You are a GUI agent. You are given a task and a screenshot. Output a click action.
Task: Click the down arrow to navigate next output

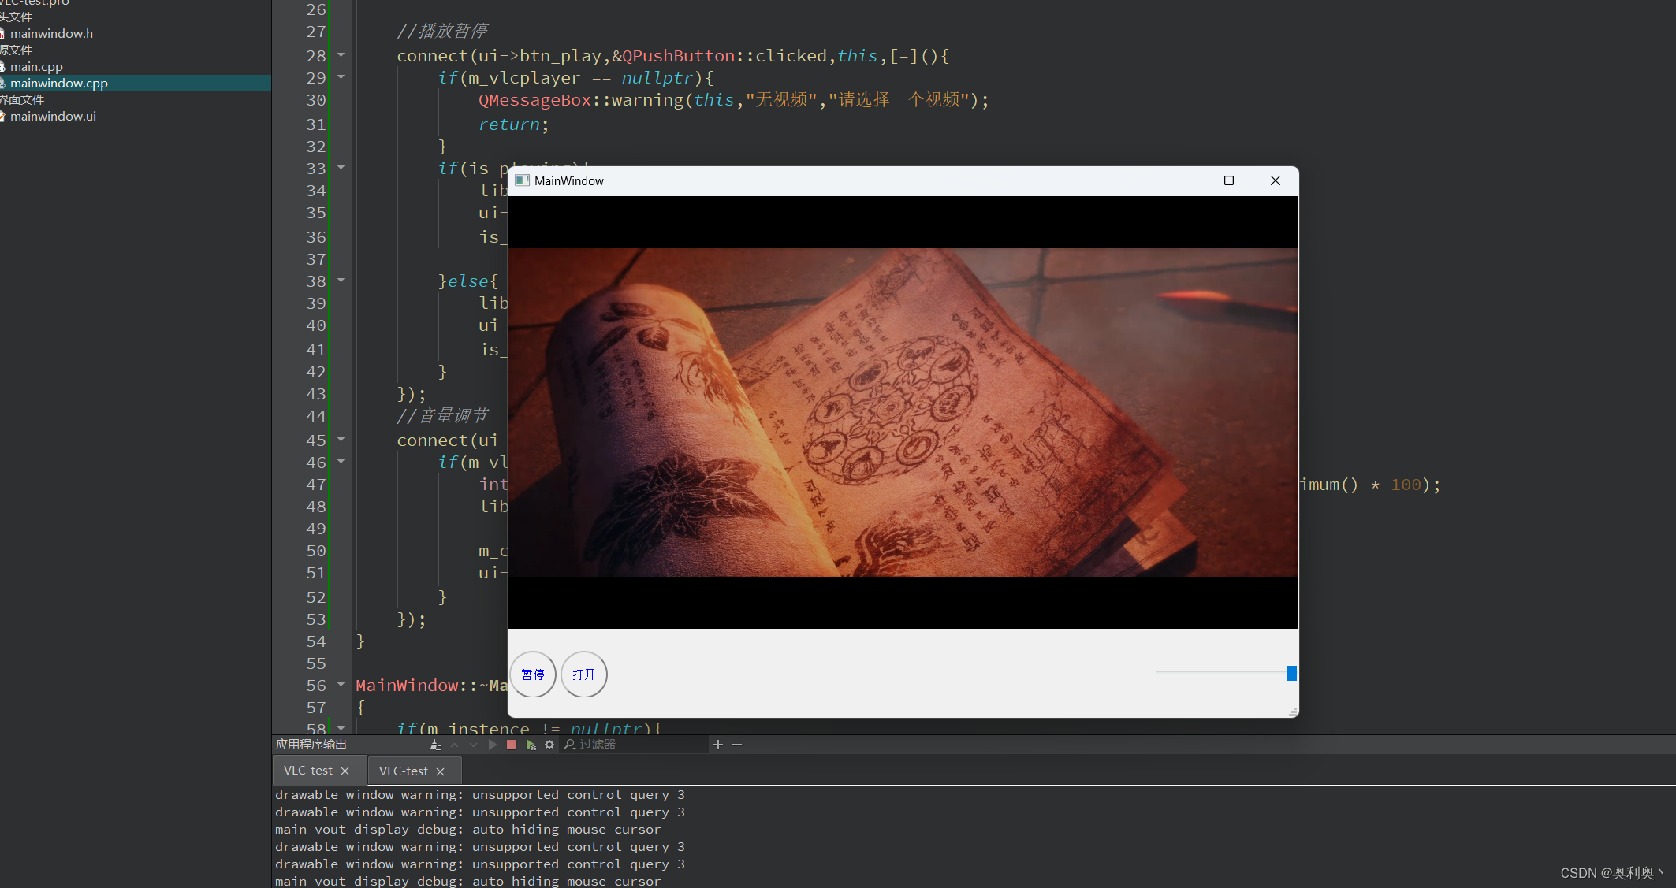[x=473, y=745]
